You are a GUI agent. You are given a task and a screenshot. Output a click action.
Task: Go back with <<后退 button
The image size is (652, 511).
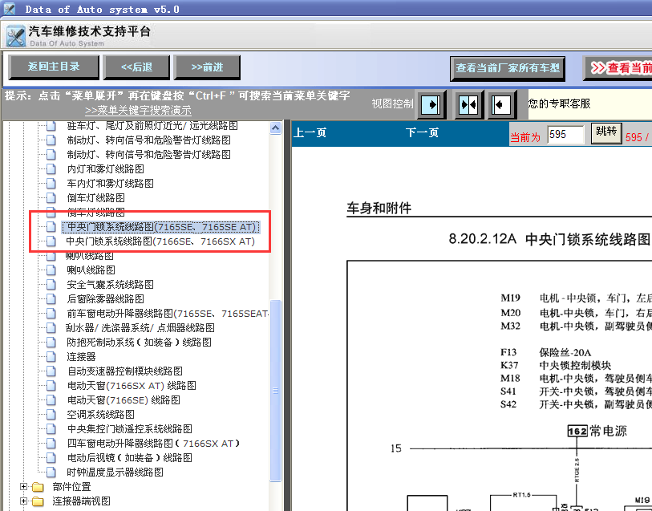(x=136, y=67)
